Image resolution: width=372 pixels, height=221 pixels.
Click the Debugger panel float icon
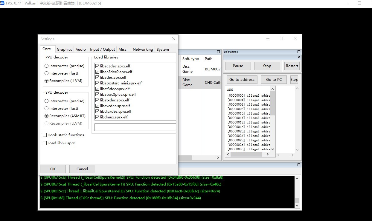coord(298,52)
